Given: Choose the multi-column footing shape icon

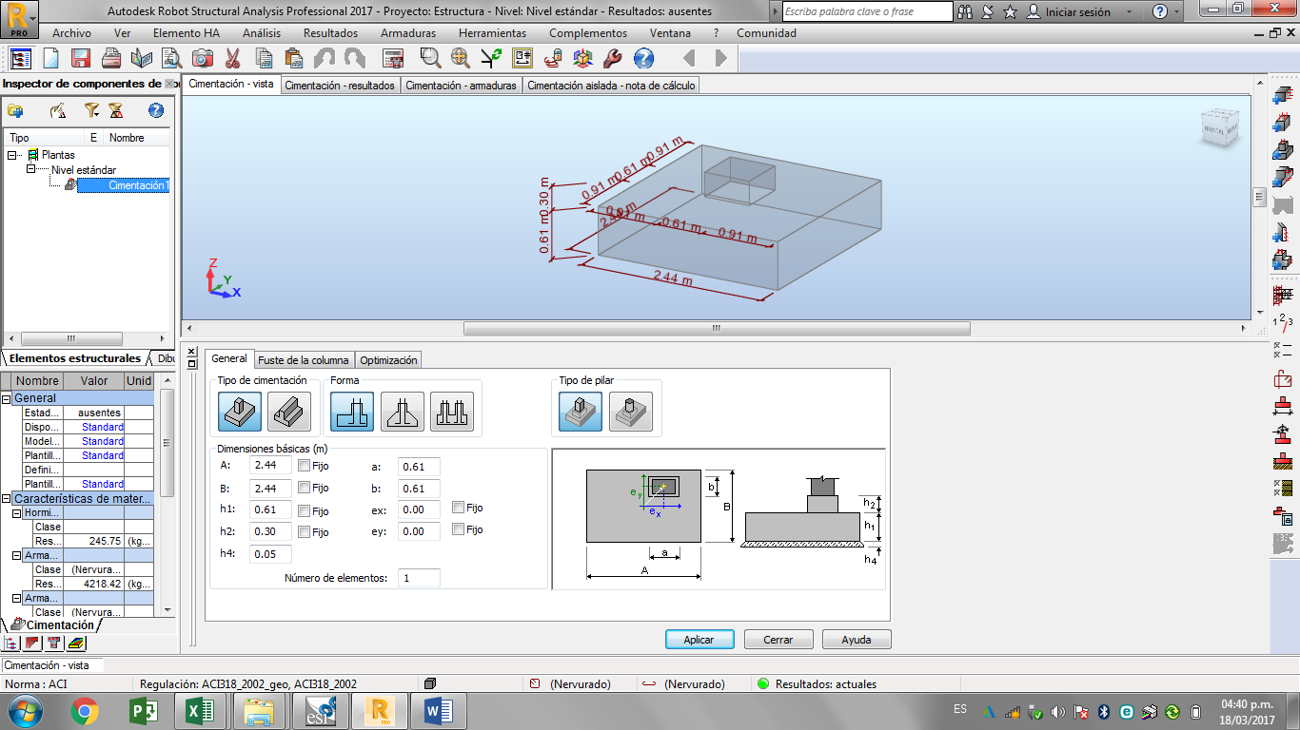Looking at the screenshot, I should pos(452,412).
